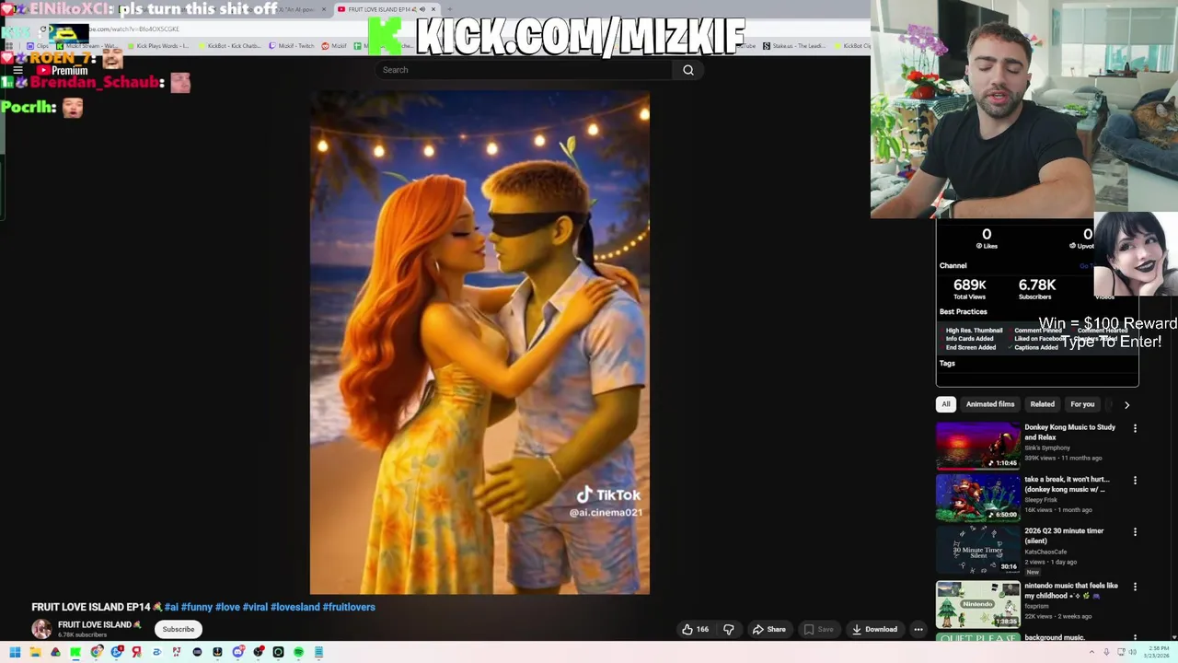Open the green Kick app taskbar icon

pos(75,652)
